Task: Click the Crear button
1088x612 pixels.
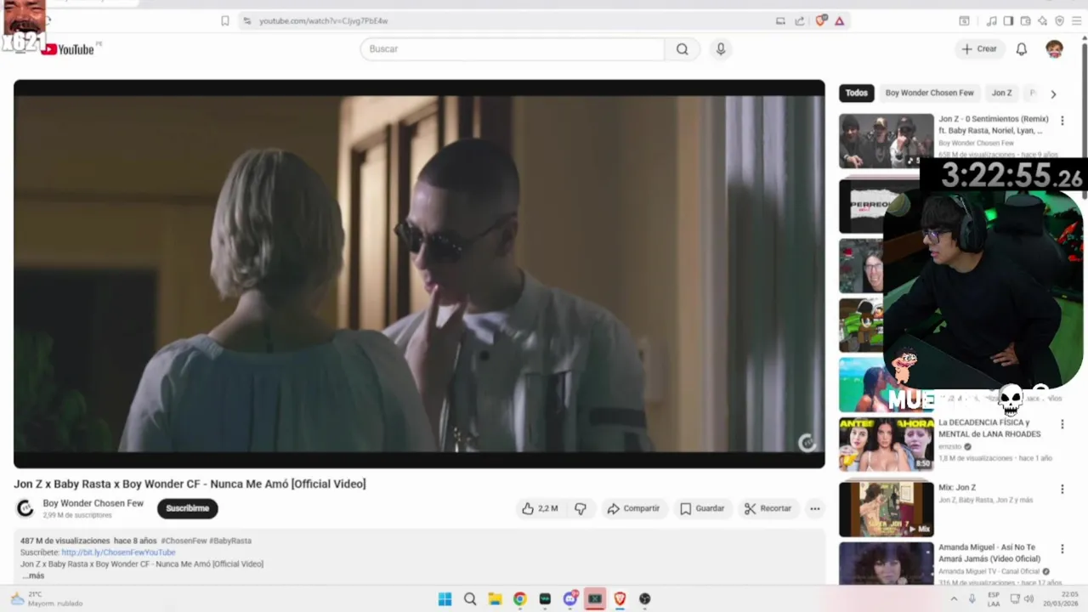Action: click(x=979, y=49)
